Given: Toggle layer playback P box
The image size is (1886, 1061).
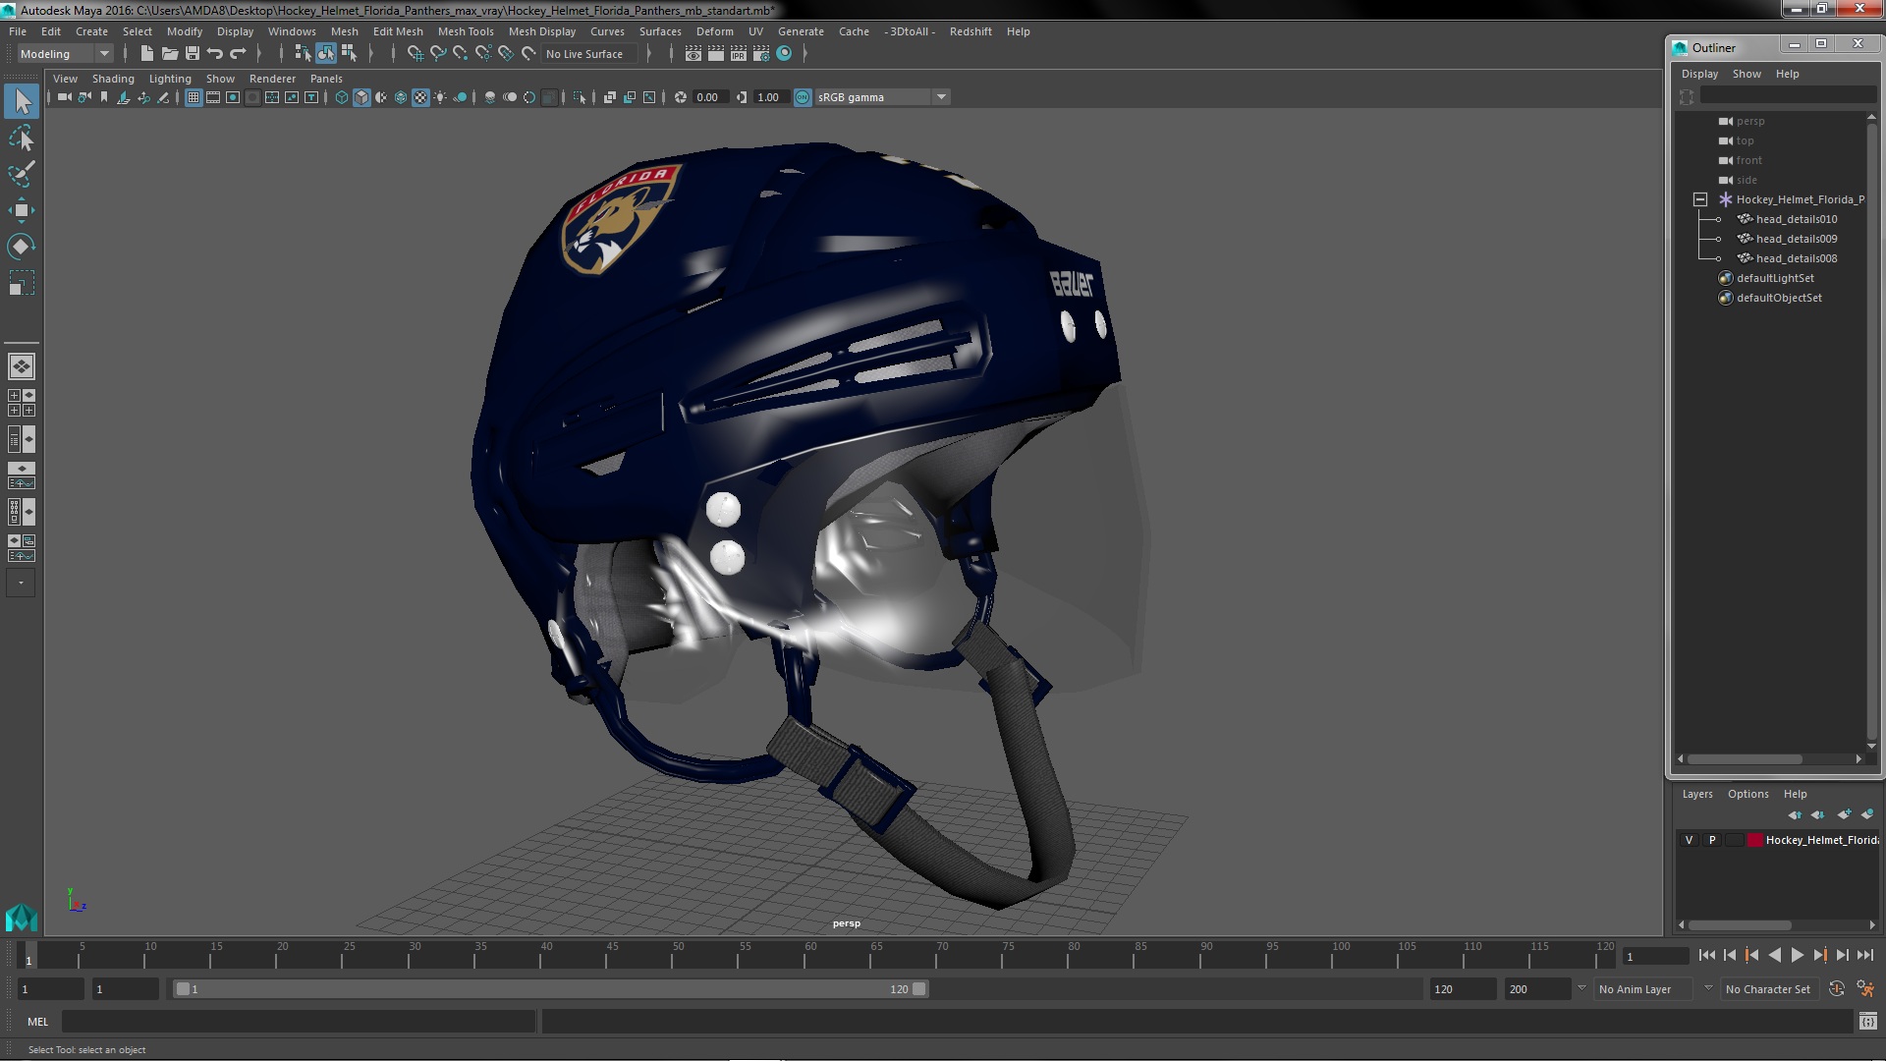Looking at the screenshot, I should (x=1712, y=840).
